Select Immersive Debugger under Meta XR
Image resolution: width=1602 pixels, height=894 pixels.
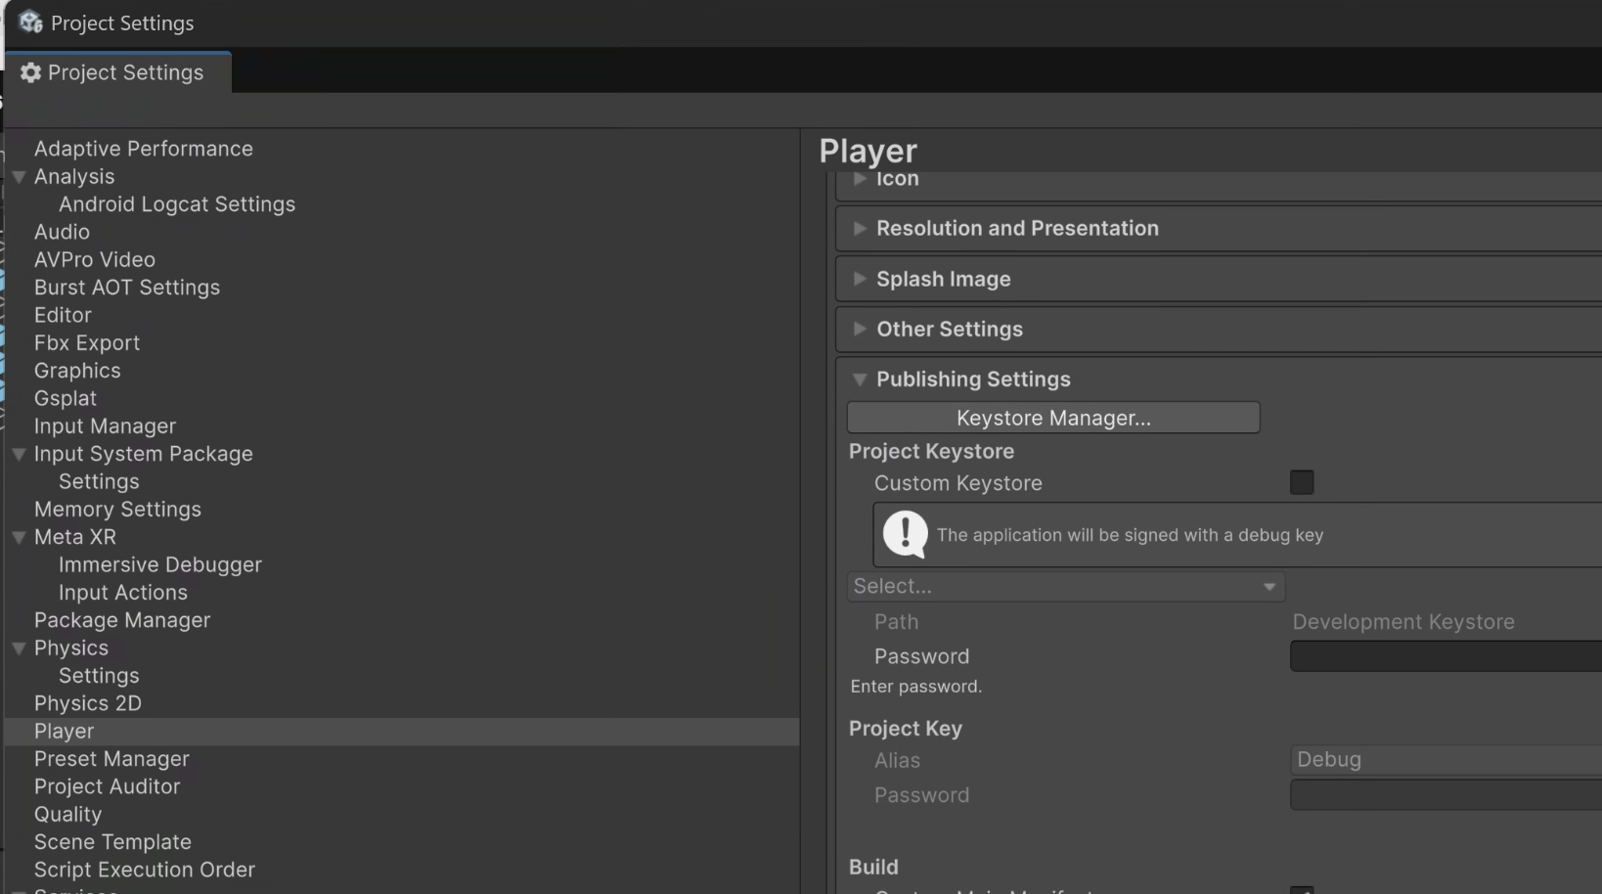[x=159, y=564]
